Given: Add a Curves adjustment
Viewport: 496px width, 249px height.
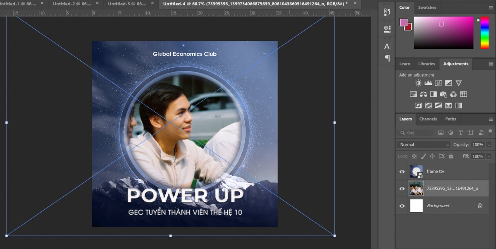Looking at the screenshot, I should [439, 83].
